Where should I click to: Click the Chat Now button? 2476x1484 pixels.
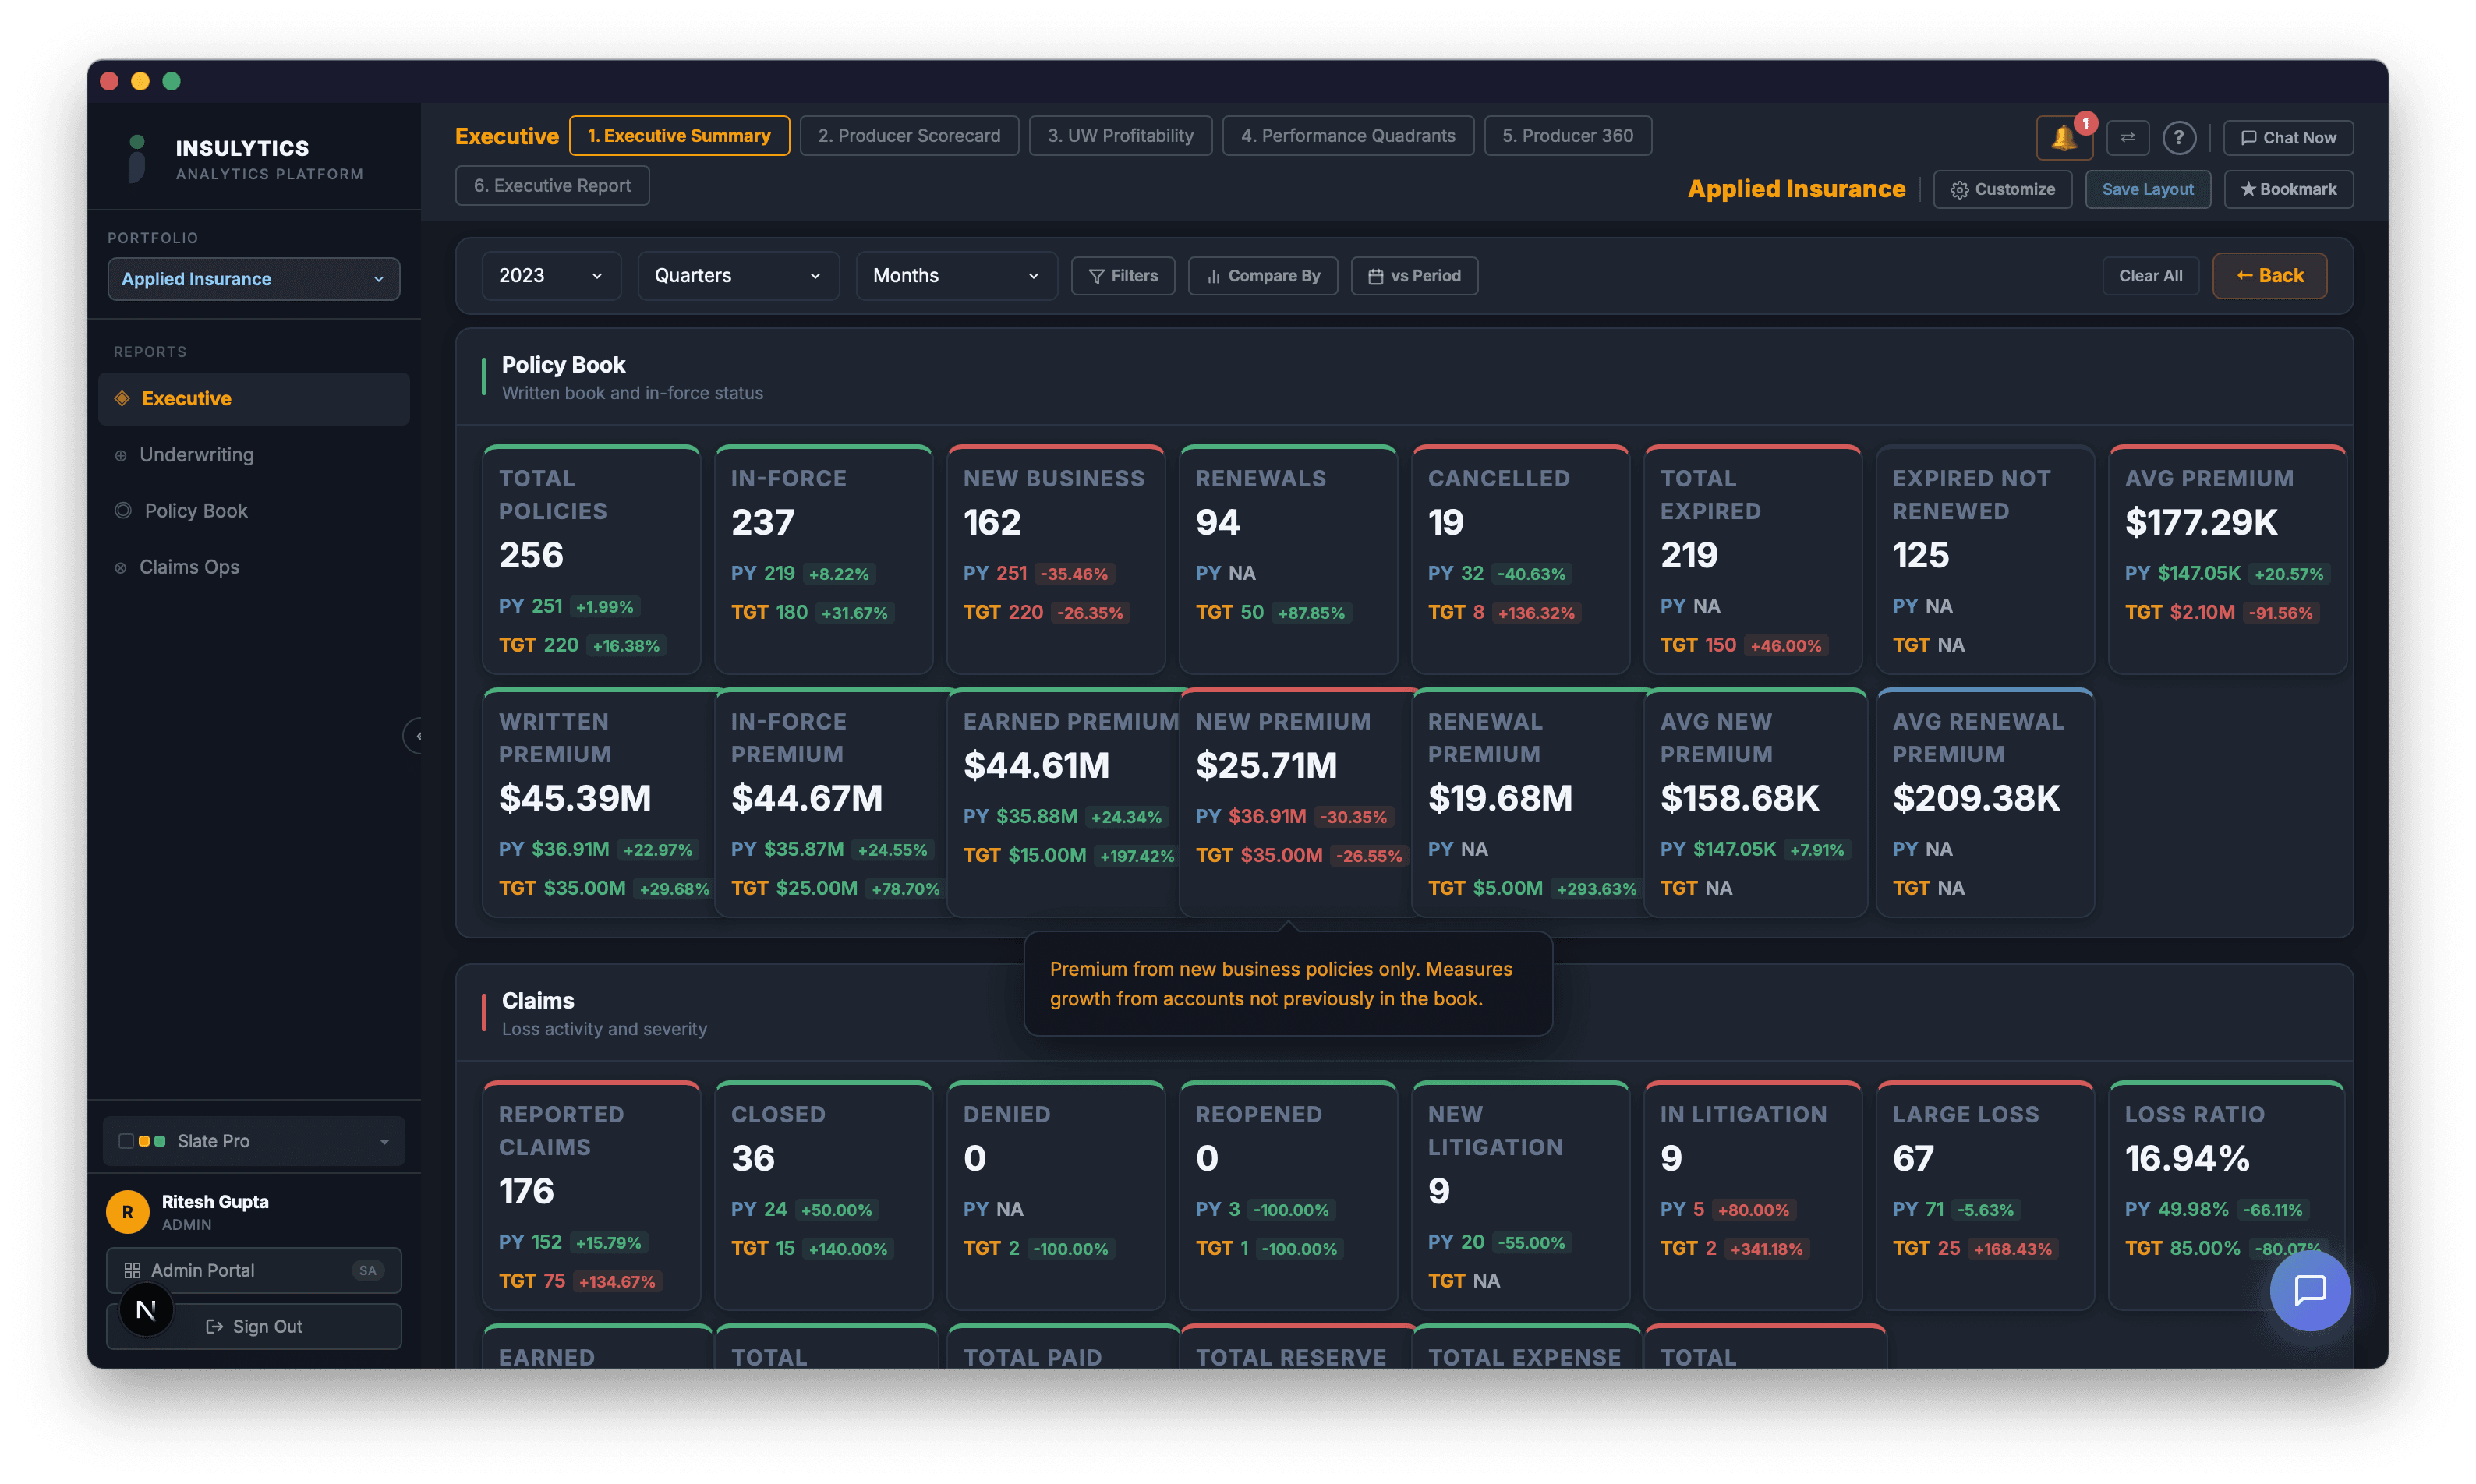[2288, 138]
